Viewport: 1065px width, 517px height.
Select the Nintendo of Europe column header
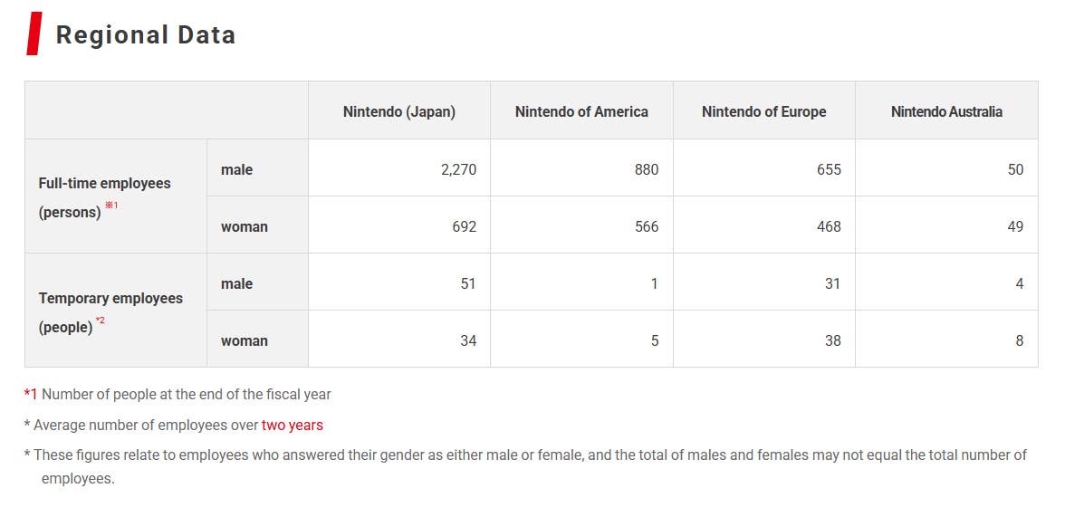pos(764,111)
